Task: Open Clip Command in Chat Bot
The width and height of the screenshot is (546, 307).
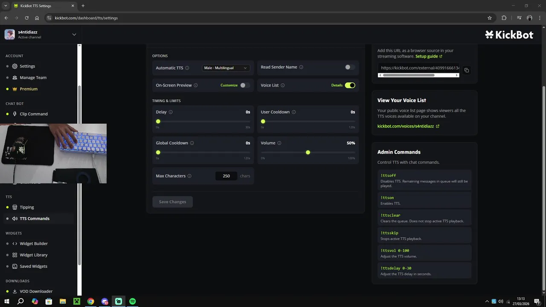Action: (x=34, y=114)
